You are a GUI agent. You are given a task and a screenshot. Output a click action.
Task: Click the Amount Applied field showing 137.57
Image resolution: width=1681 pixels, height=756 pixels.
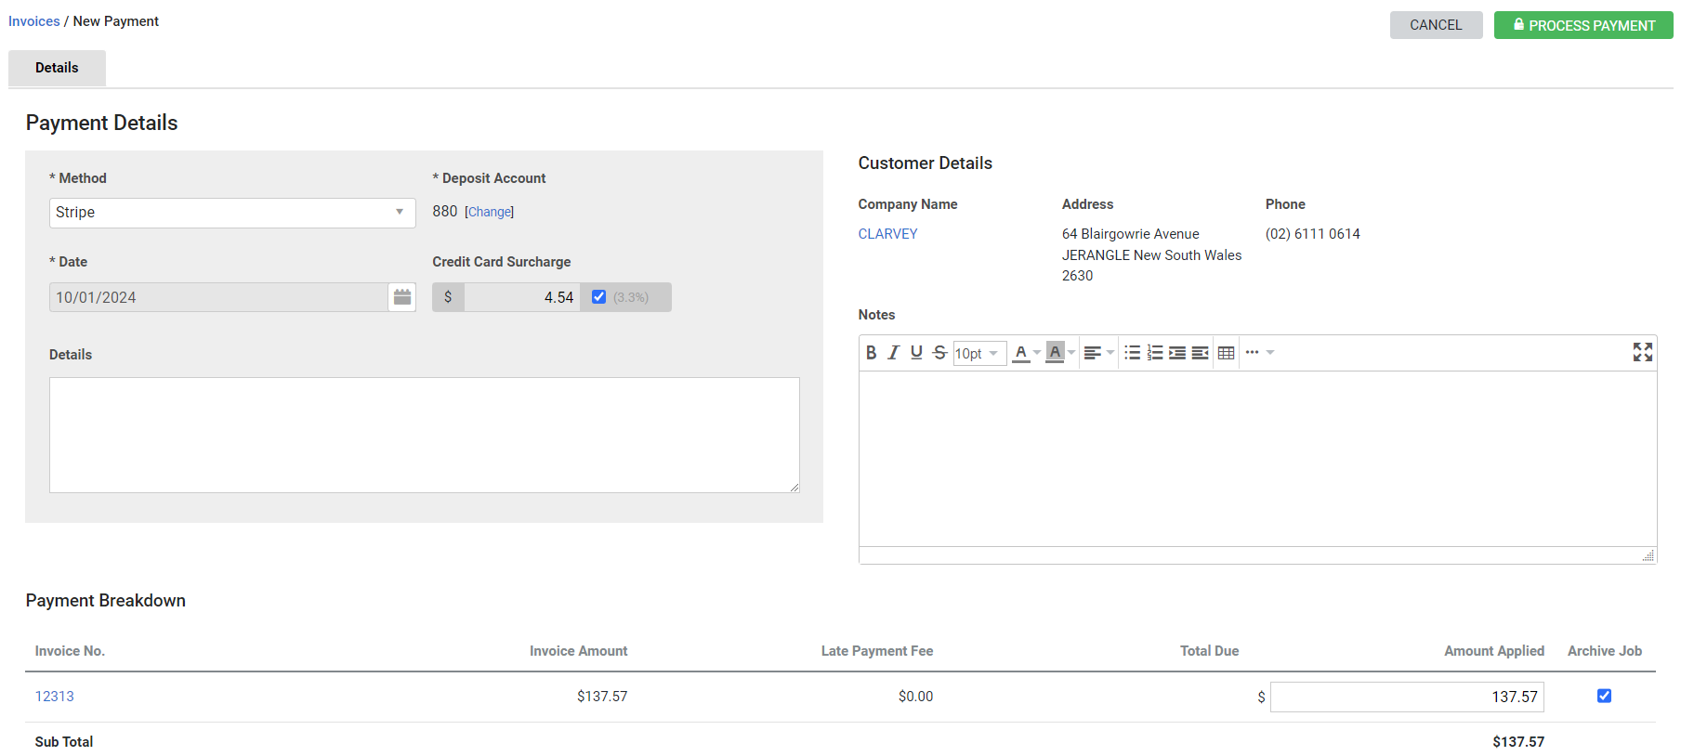click(1407, 697)
